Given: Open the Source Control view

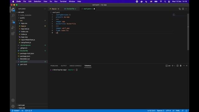Looking at the screenshot, I should click(x=13, y=21).
